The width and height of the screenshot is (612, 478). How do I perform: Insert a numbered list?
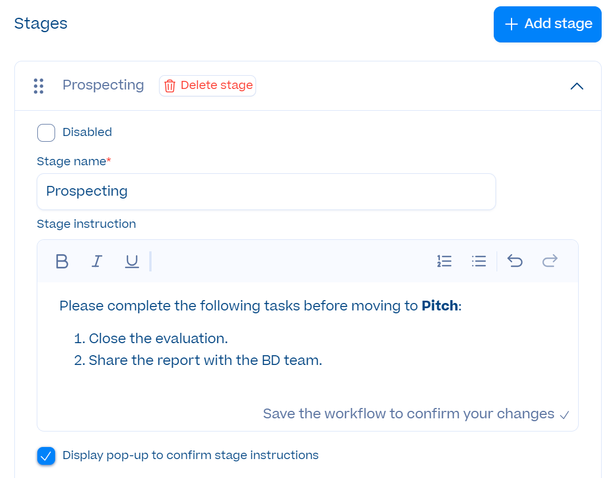pos(444,261)
